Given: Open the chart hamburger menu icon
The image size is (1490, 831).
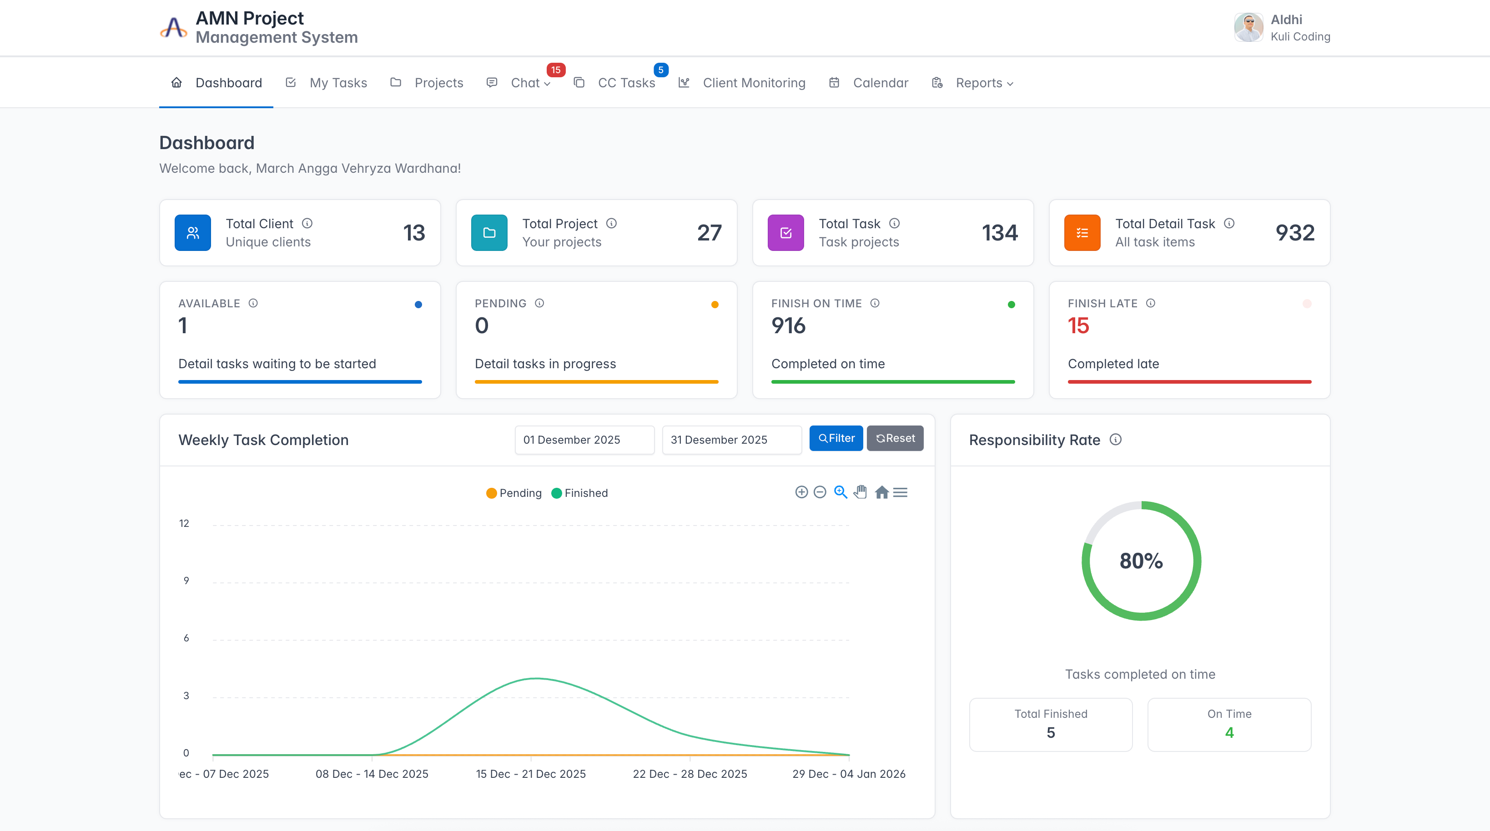Looking at the screenshot, I should (900, 492).
